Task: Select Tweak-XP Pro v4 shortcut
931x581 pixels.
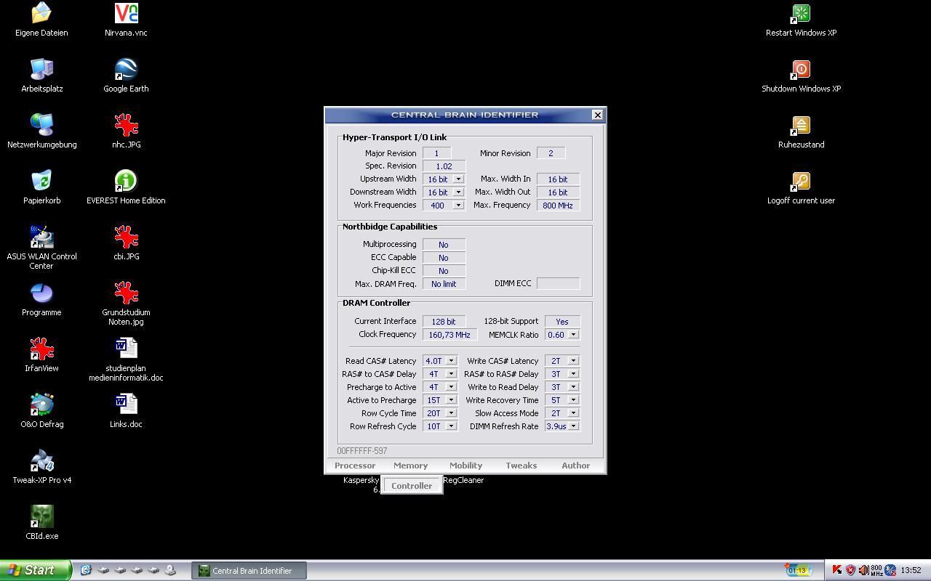Action: click(41, 467)
